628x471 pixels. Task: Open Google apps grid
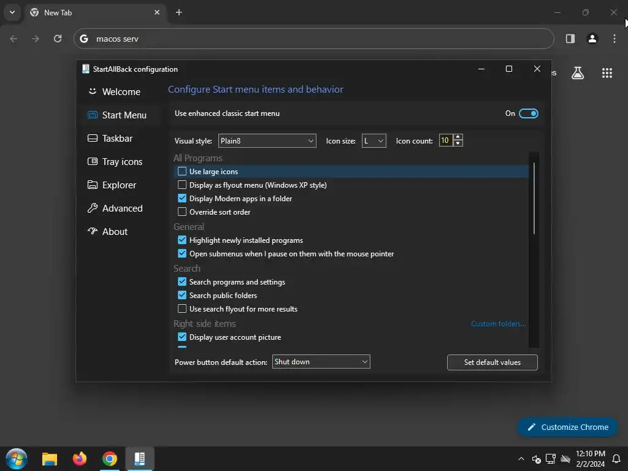[x=607, y=73]
